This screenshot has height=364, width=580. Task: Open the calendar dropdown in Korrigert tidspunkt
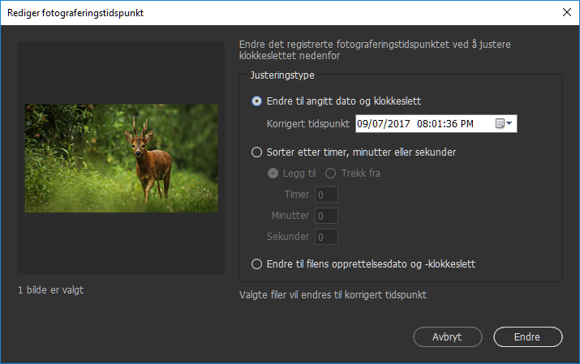click(504, 123)
